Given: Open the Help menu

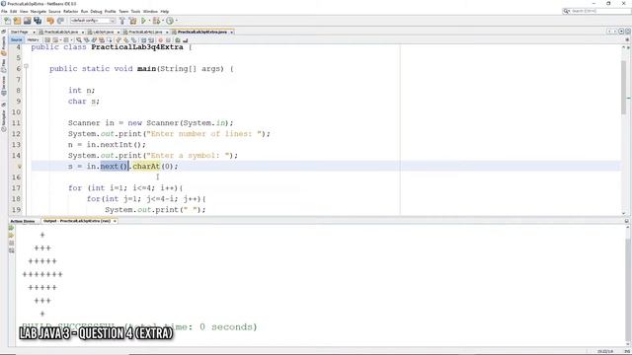Looking at the screenshot, I should tap(165, 11).
